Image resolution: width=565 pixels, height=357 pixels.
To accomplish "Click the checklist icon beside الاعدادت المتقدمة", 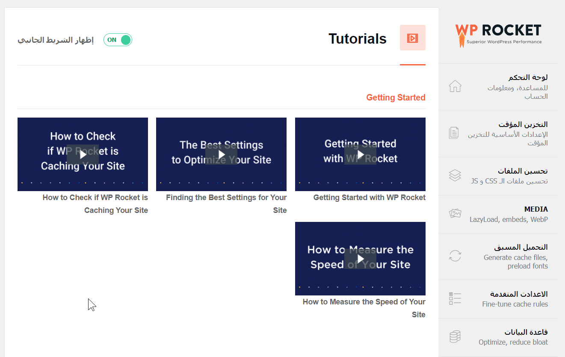I will pyautogui.click(x=455, y=298).
